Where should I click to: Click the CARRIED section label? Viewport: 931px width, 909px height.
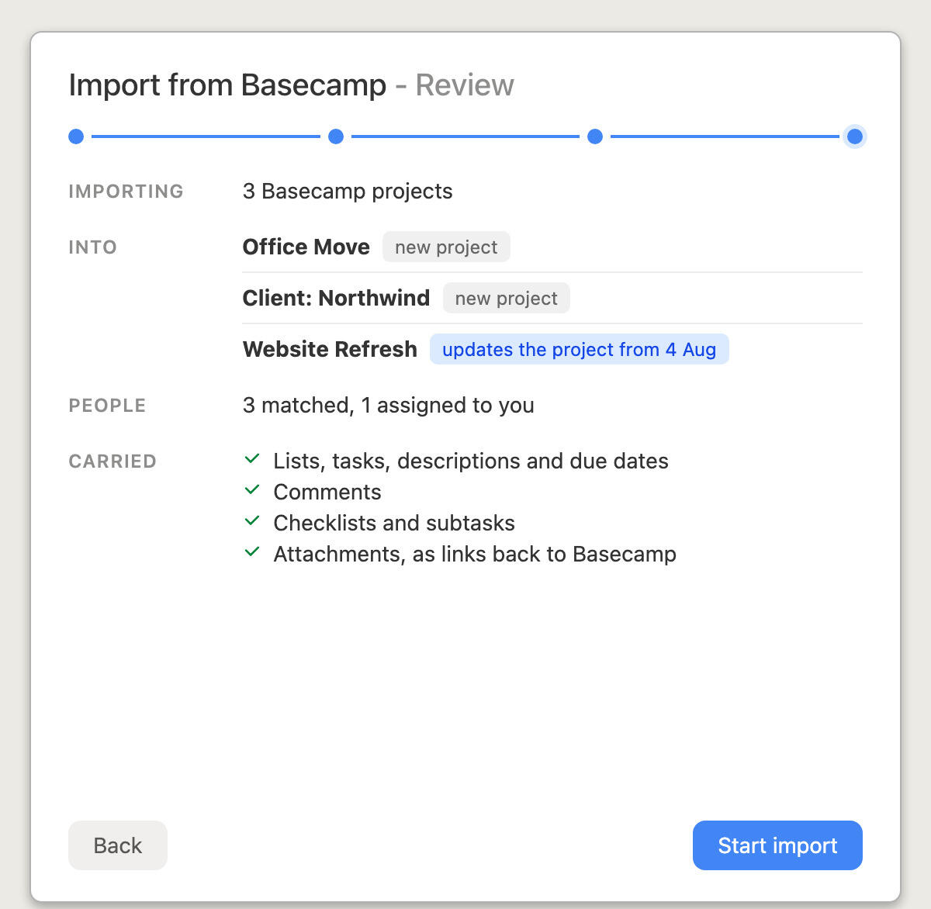tap(112, 461)
